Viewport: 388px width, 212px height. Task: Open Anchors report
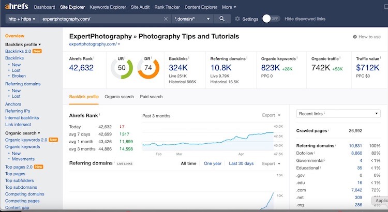tap(13, 104)
